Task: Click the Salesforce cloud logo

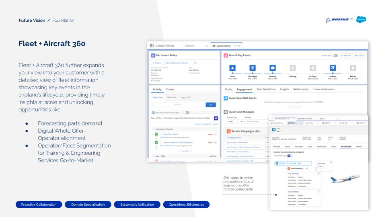Action: [361, 19]
